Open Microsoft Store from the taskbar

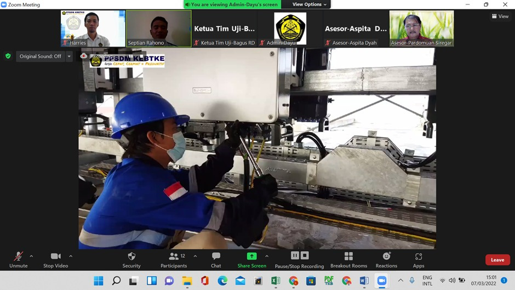click(x=311, y=281)
